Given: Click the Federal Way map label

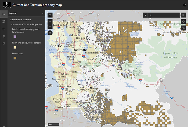Looking at the screenshot, I should pyautogui.click(x=57, y=100).
